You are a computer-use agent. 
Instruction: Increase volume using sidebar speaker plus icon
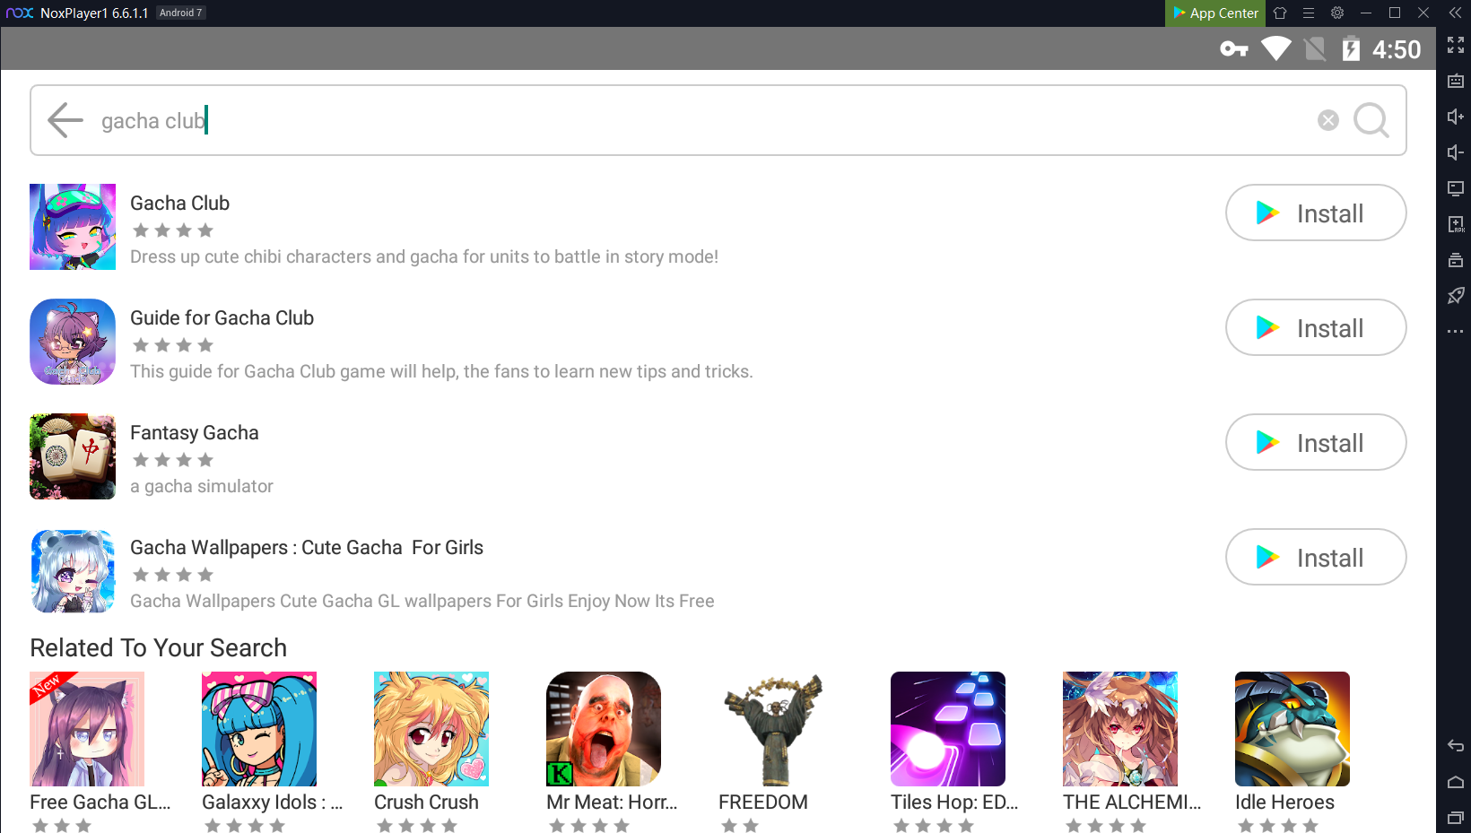pos(1455,117)
